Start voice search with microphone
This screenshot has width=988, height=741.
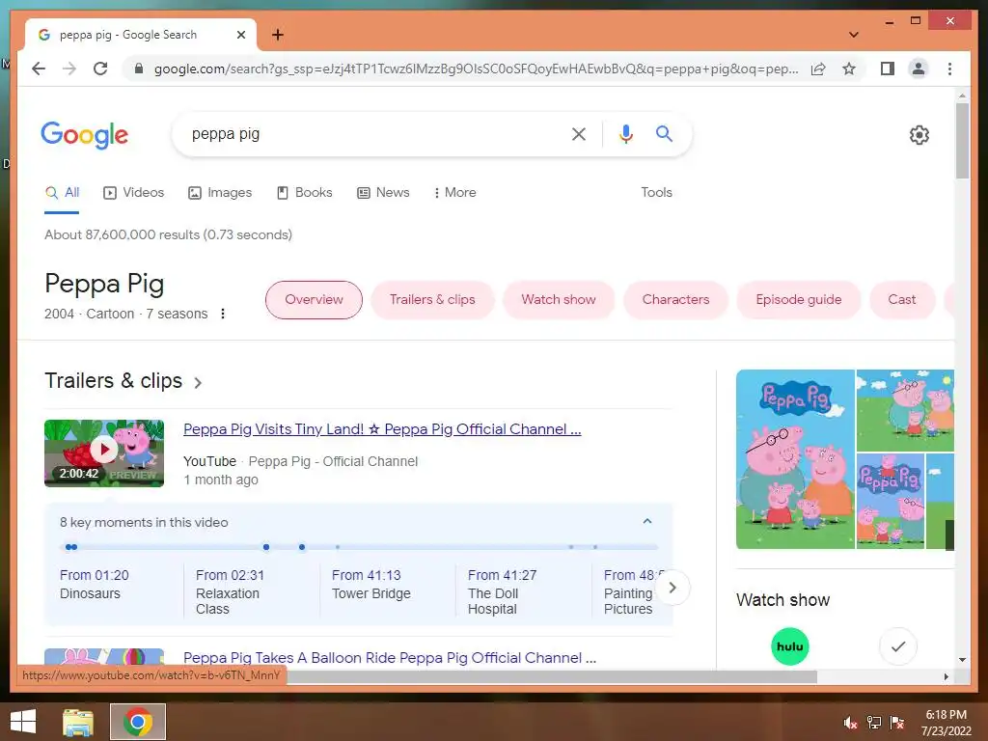point(625,133)
